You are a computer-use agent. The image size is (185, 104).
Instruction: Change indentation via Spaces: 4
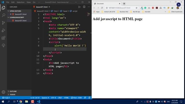[x=45, y=98]
